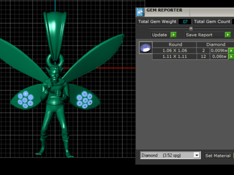Click green arrow on 0.009tw row
The height and width of the screenshot is (175, 234).
coord(231,51)
